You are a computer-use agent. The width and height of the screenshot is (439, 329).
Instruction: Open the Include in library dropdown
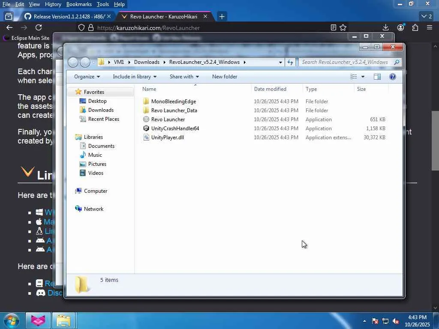click(x=135, y=77)
